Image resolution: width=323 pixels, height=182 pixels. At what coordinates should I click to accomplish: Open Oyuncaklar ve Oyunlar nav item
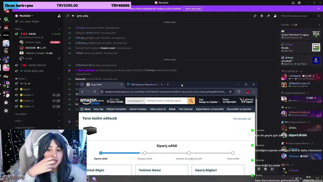(x=239, y=109)
